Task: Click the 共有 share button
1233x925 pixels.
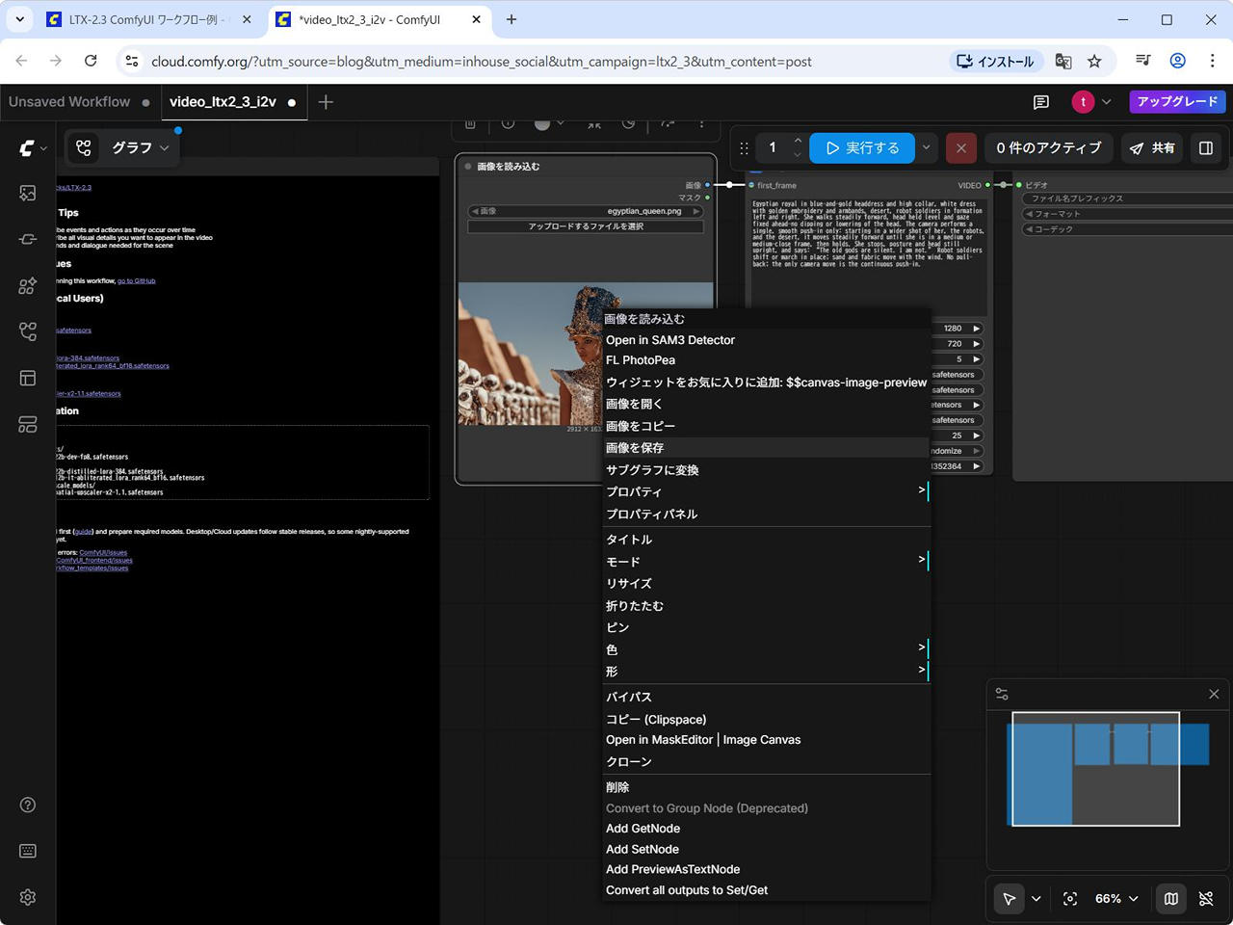Action: click(x=1153, y=147)
